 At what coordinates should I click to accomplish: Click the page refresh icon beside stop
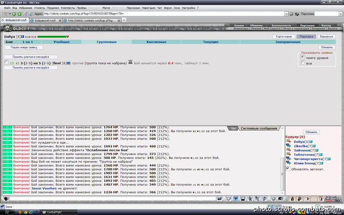[30, 14]
